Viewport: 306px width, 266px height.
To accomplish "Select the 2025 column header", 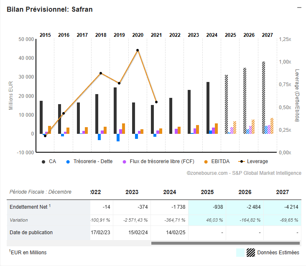I will coord(207,192).
